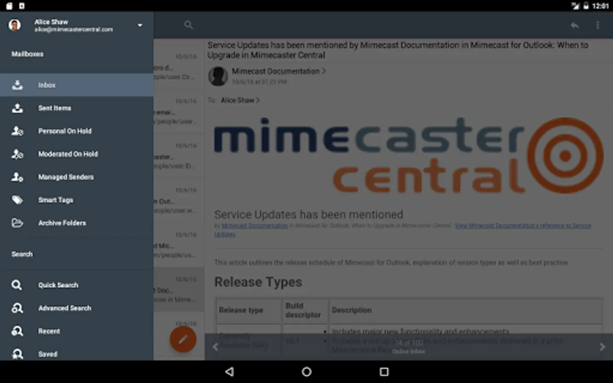This screenshot has width=613, height=383.
Task: Open the Advanced Search icon
Action: coord(17,308)
